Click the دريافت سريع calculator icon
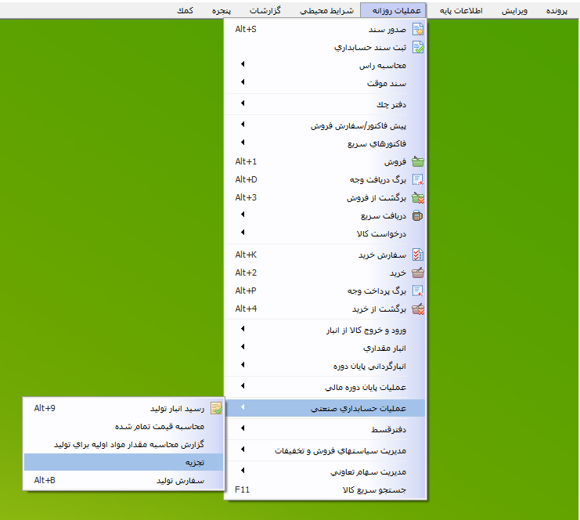Screen dimensions: 580x520 (x=418, y=216)
